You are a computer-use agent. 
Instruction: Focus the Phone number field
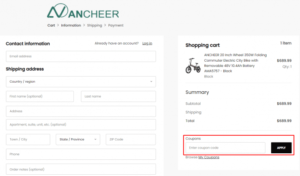(81, 154)
